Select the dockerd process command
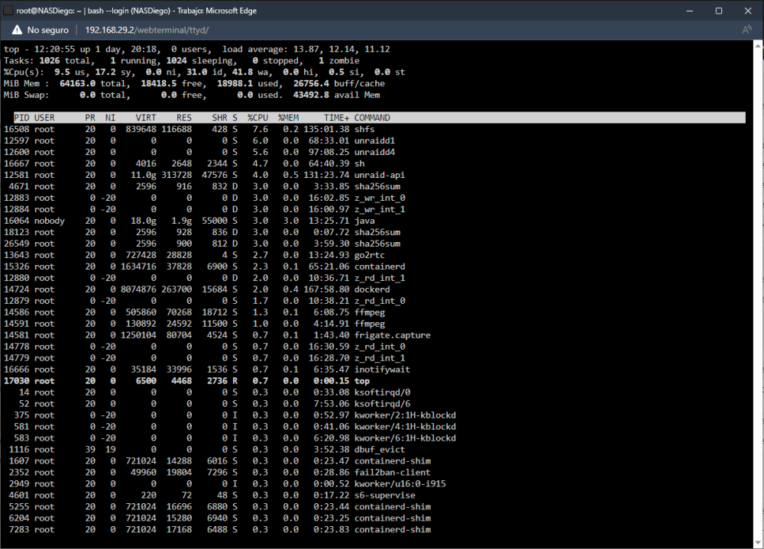764x549 pixels. click(372, 289)
